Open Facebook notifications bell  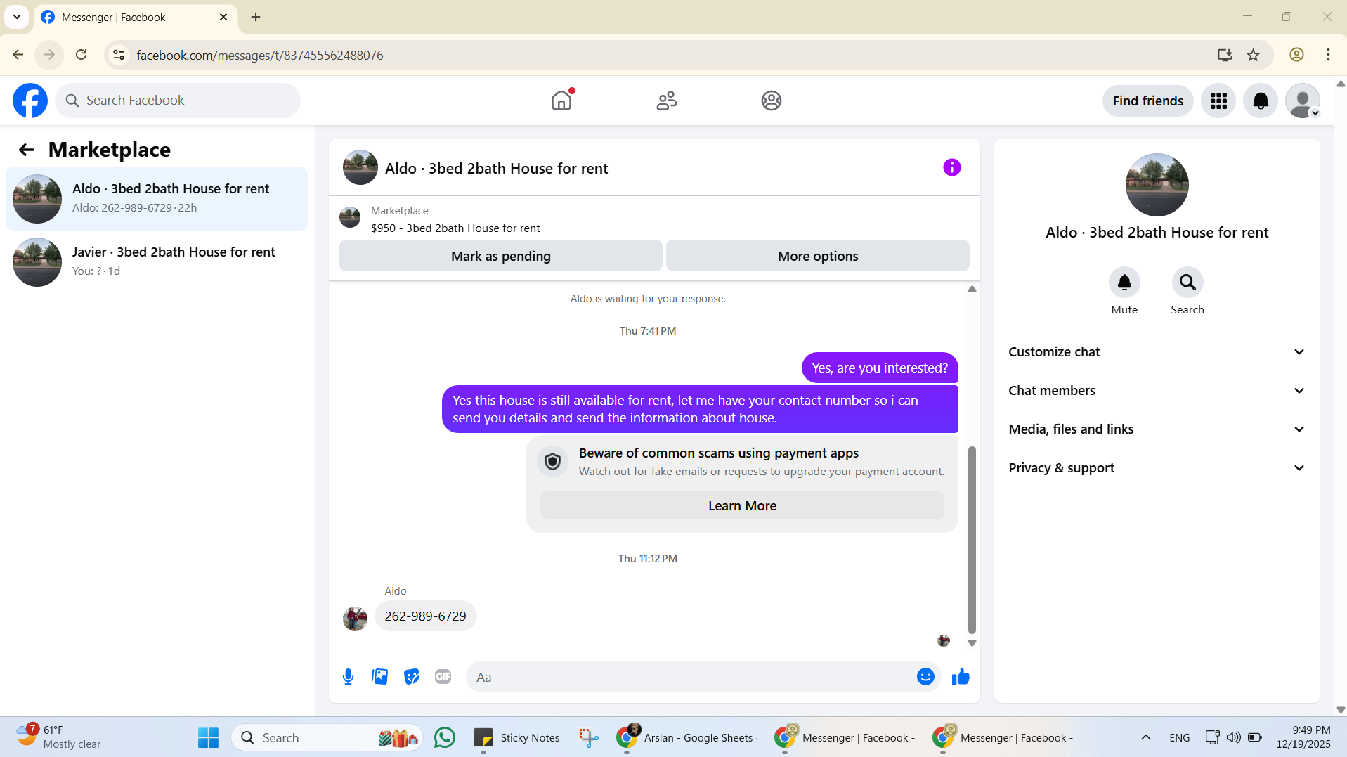click(1261, 101)
